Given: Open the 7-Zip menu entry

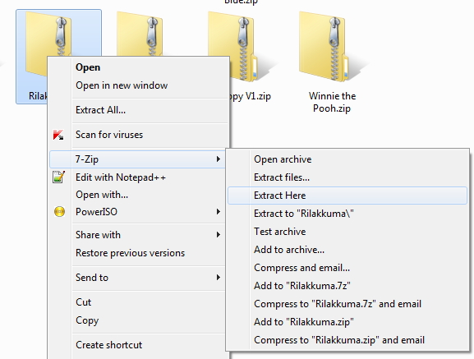Looking at the screenshot, I should 137,159.
